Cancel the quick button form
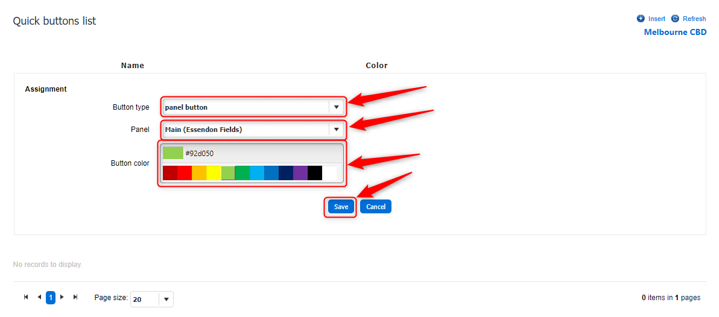Image resolution: width=719 pixels, height=317 pixels. [x=376, y=207]
